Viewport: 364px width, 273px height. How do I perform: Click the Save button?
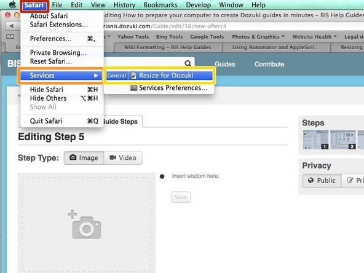(x=181, y=197)
